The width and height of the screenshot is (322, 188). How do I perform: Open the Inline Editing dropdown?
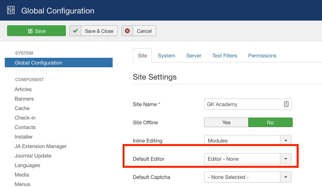point(286,141)
